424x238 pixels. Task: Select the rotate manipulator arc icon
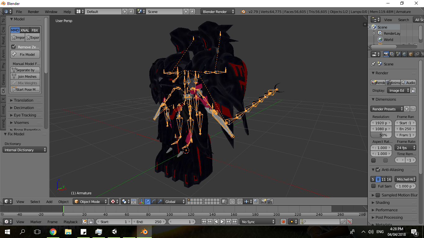(154, 201)
